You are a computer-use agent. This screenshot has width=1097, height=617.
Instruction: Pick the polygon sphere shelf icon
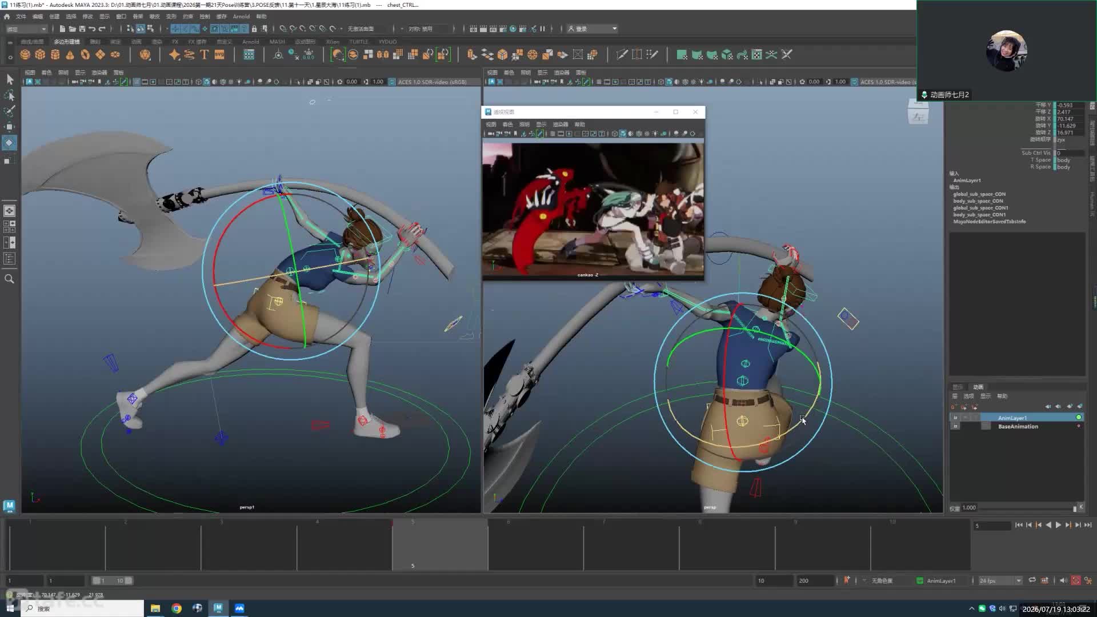(x=25, y=55)
